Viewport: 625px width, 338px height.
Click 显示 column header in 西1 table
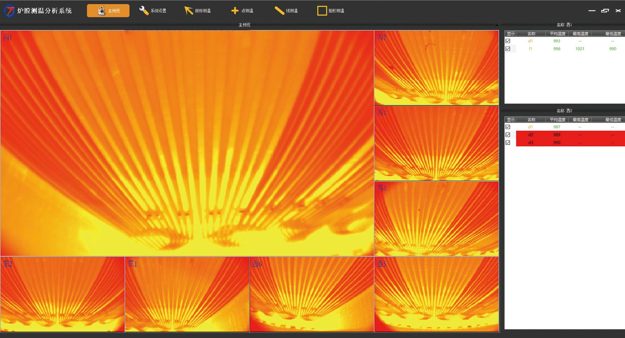[511, 33]
